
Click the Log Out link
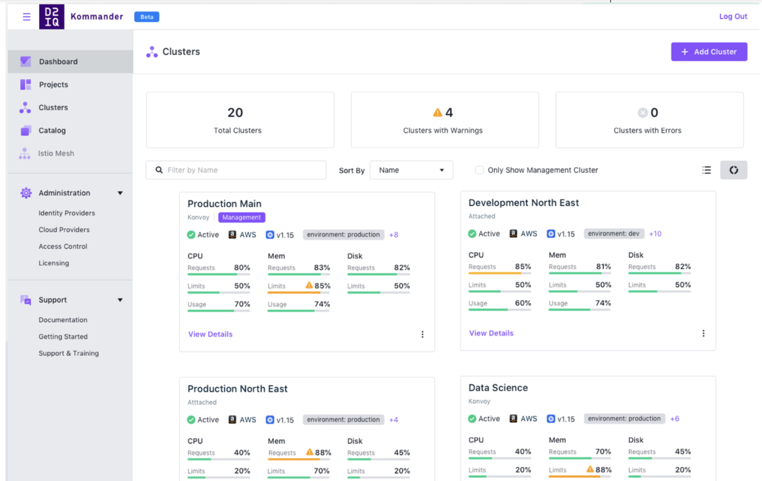coord(733,16)
